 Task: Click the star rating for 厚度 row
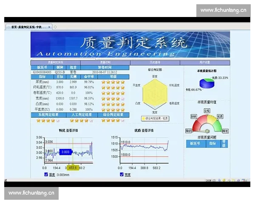[113, 82]
